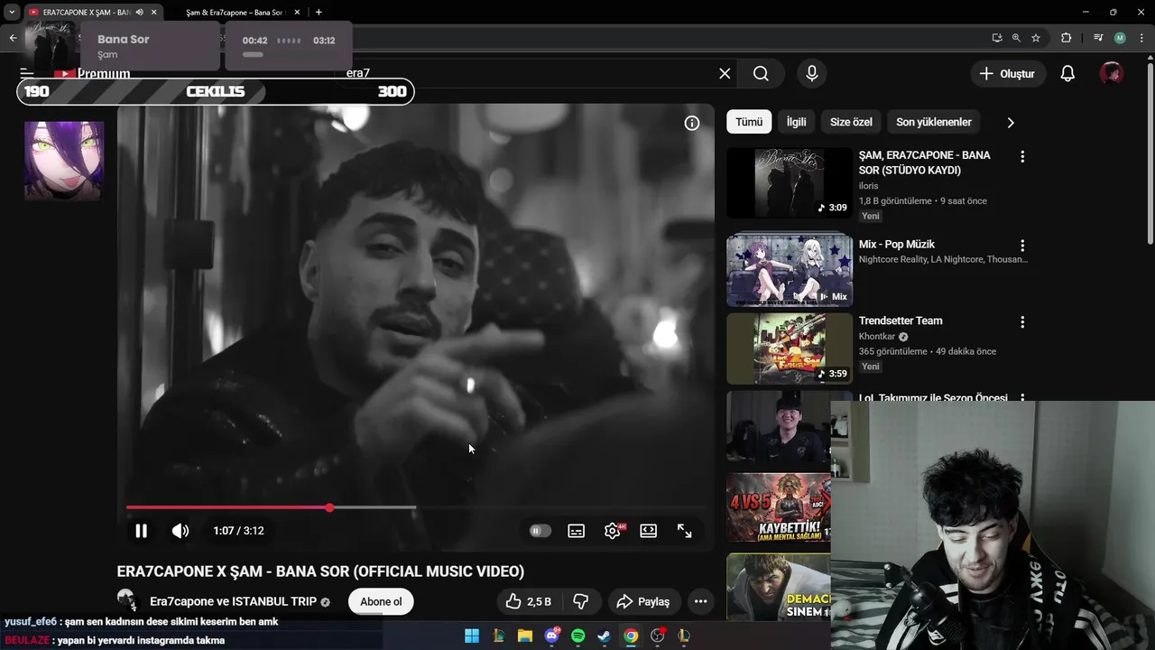Image resolution: width=1155 pixels, height=650 pixels.
Task: Open Steam from the taskbar
Action: tap(604, 636)
